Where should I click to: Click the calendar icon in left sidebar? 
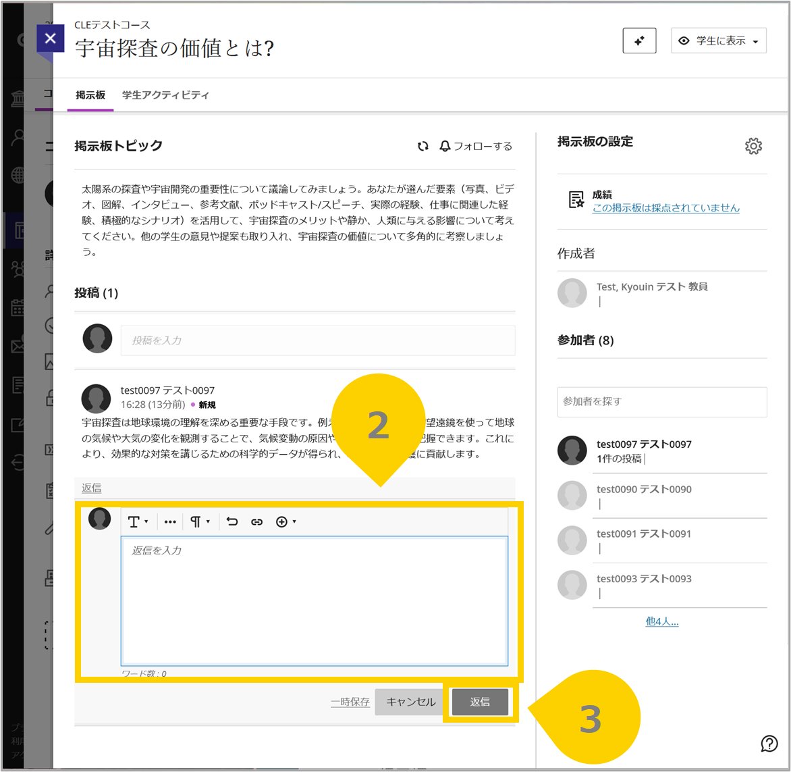(x=18, y=307)
